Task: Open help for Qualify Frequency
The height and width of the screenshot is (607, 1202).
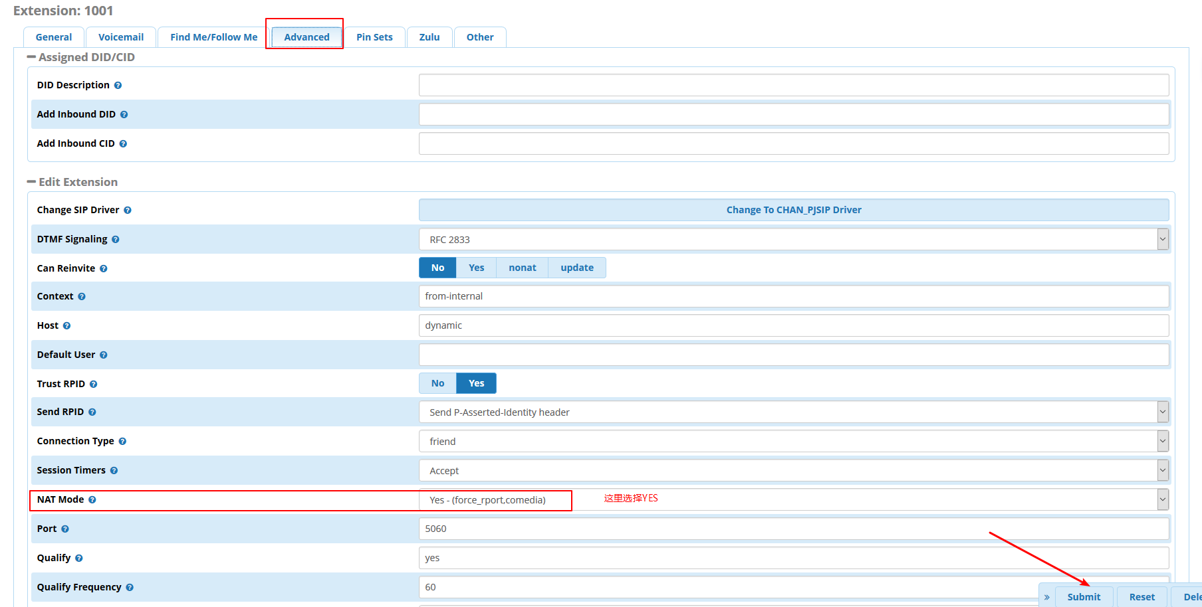Action: (x=130, y=588)
